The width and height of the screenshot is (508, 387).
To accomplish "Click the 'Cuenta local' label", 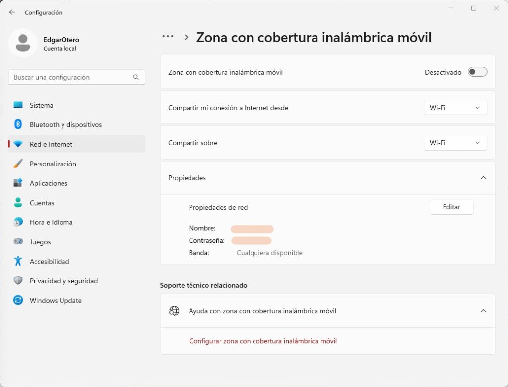I will [60, 48].
